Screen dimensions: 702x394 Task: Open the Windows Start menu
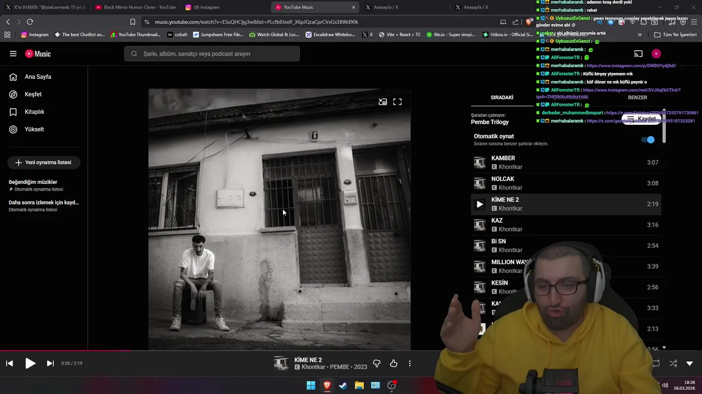tap(311, 385)
